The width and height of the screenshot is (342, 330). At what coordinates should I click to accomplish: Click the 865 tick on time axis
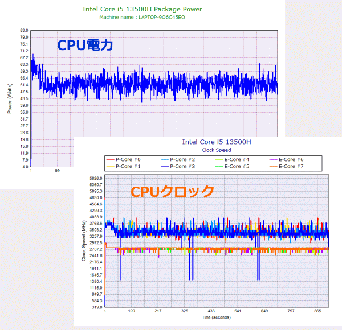click(x=317, y=311)
